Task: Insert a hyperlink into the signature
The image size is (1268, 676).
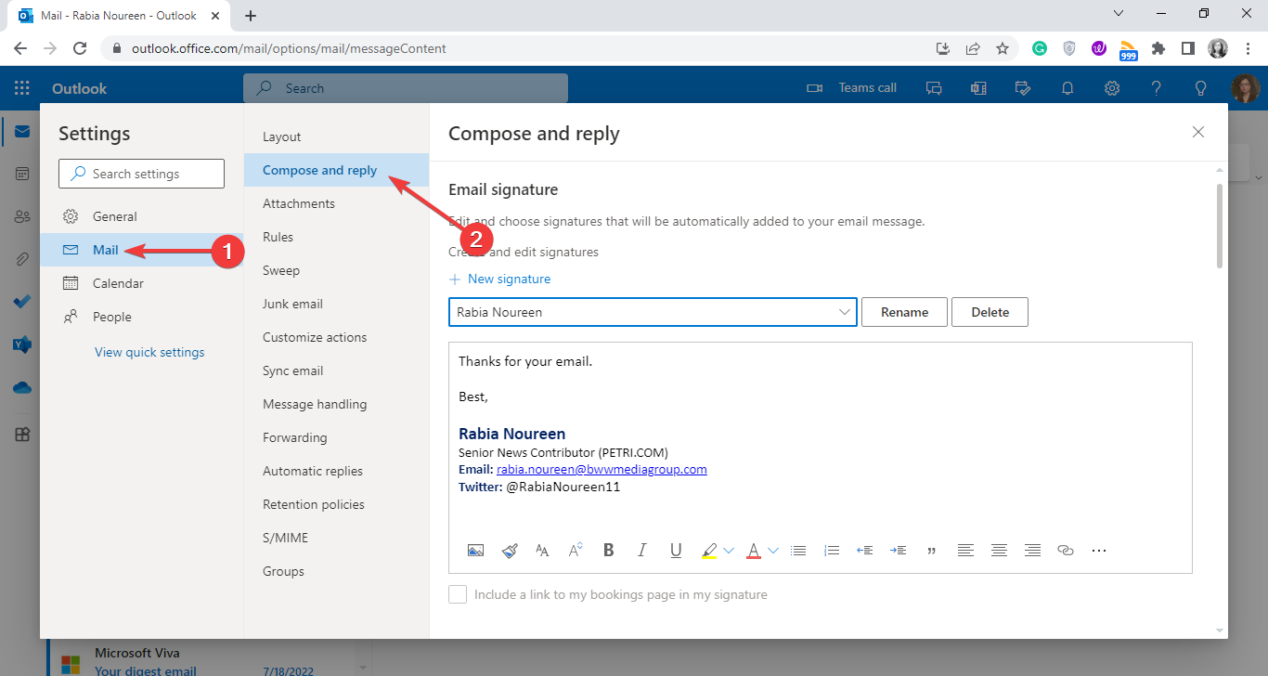Action: pyautogui.click(x=1065, y=550)
